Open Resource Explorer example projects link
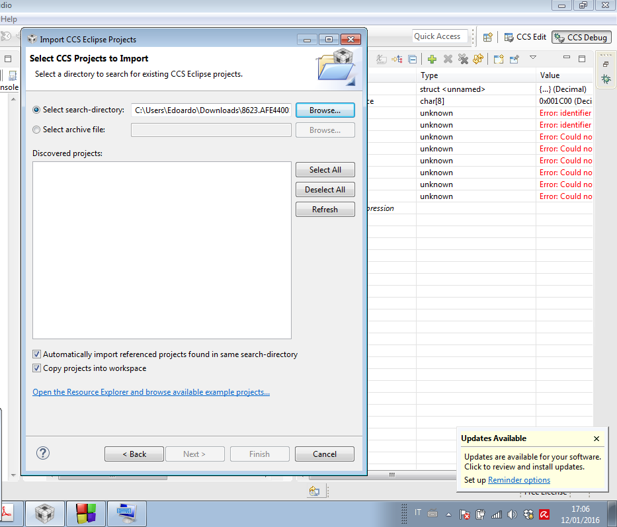Image resolution: width=617 pixels, height=527 pixels. 151,392
